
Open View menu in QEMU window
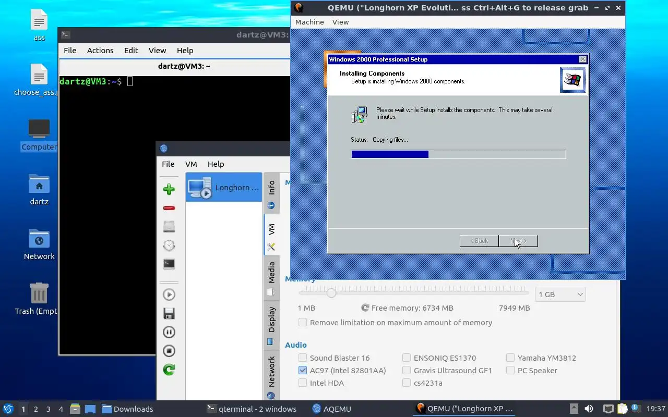[x=340, y=22]
